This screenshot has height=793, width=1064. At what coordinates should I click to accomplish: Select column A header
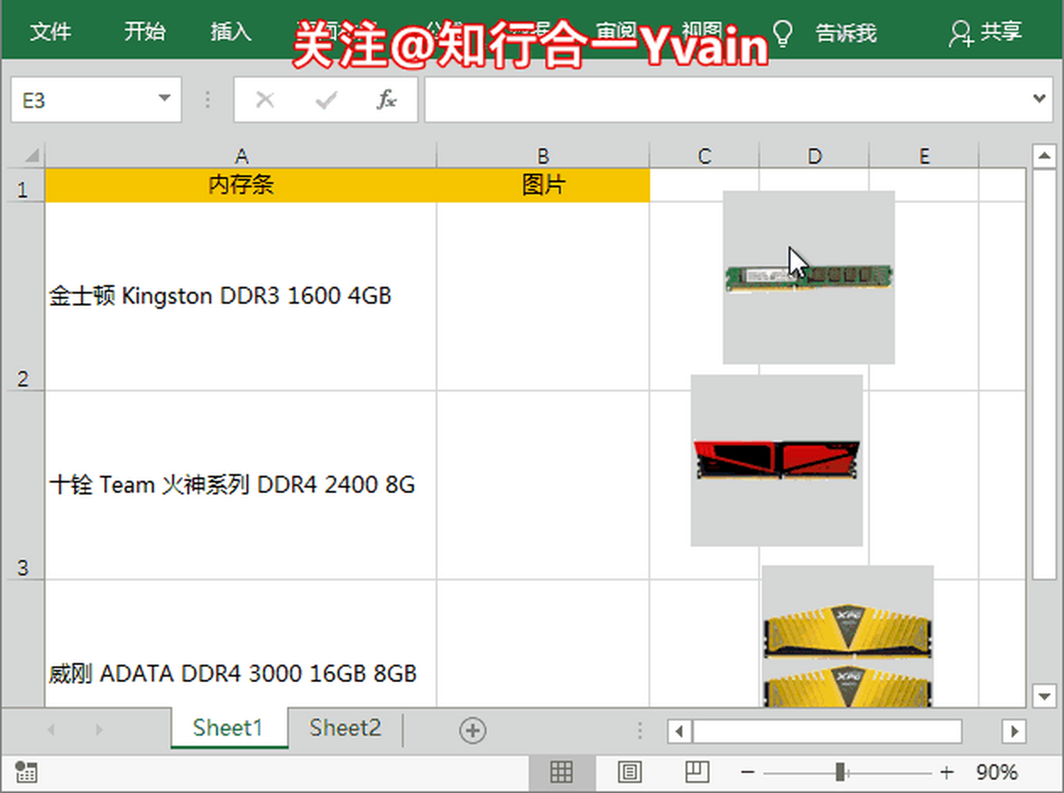pyautogui.click(x=241, y=156)
